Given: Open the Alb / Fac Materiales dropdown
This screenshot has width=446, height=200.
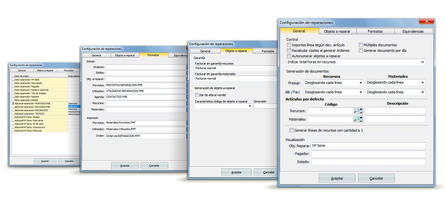Looking at the screenshot, I should [422, 92].
